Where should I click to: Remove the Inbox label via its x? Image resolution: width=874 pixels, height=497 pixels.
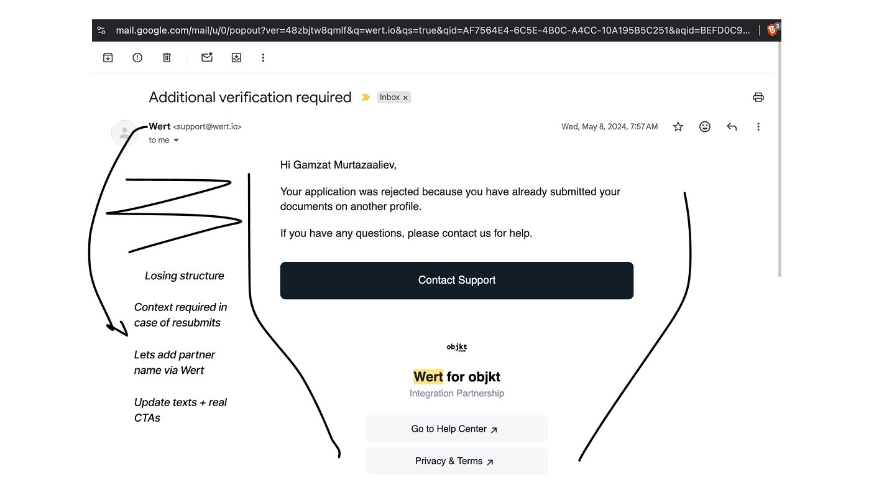pyautogui.click(x=405, y=97)
